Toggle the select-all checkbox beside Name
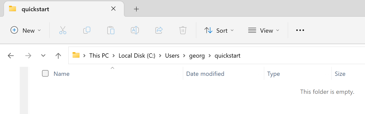 [x=45, y=74]
